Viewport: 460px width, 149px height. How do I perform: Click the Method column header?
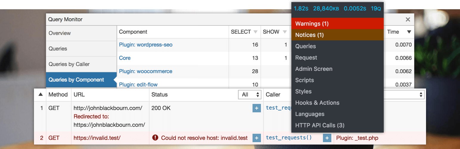tap(58, 94)
